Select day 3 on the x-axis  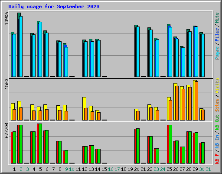tap(27, 169)
